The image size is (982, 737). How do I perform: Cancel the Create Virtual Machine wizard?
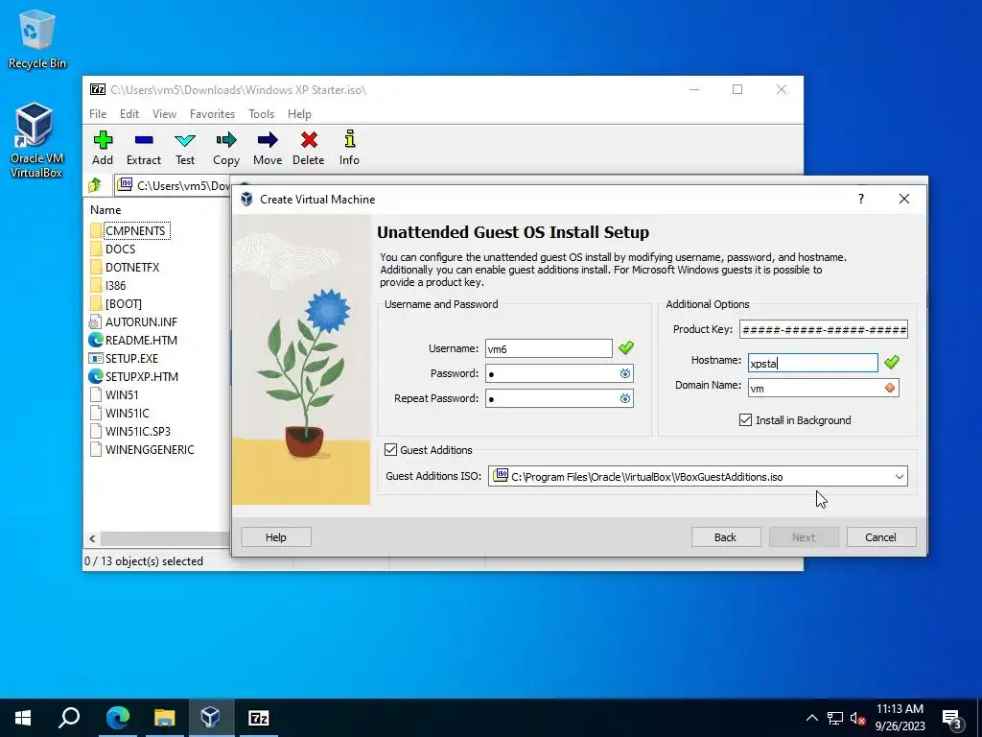881,537
